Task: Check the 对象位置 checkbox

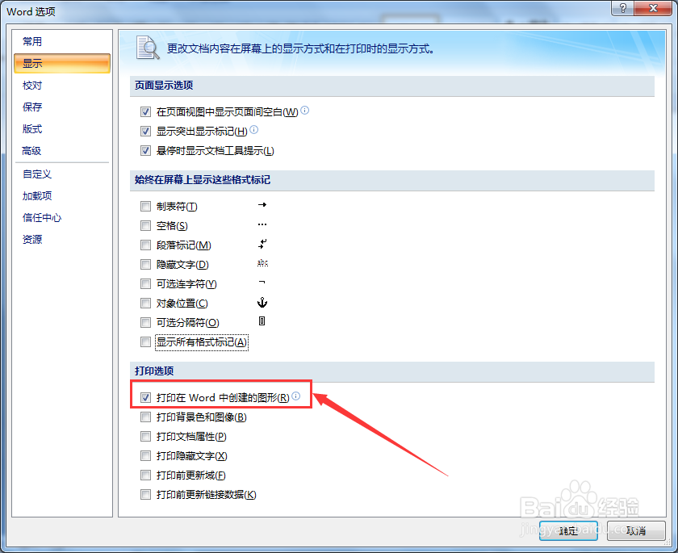Action: [146, 303]
